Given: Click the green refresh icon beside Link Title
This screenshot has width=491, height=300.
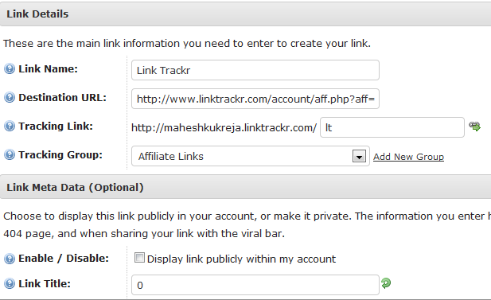Looking at the screenshot, I should tap(386, 283).
